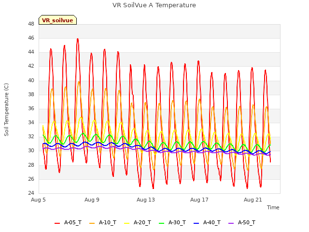Click the yellow A-20_T legend swatch

pos(126,223)
